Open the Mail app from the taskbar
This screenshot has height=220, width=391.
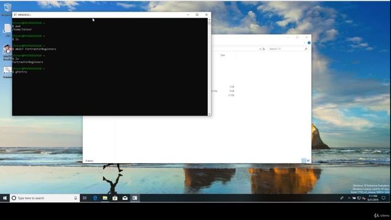(x=125, y=198)
